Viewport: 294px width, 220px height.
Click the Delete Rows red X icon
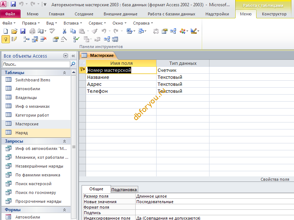coord(43,39)
